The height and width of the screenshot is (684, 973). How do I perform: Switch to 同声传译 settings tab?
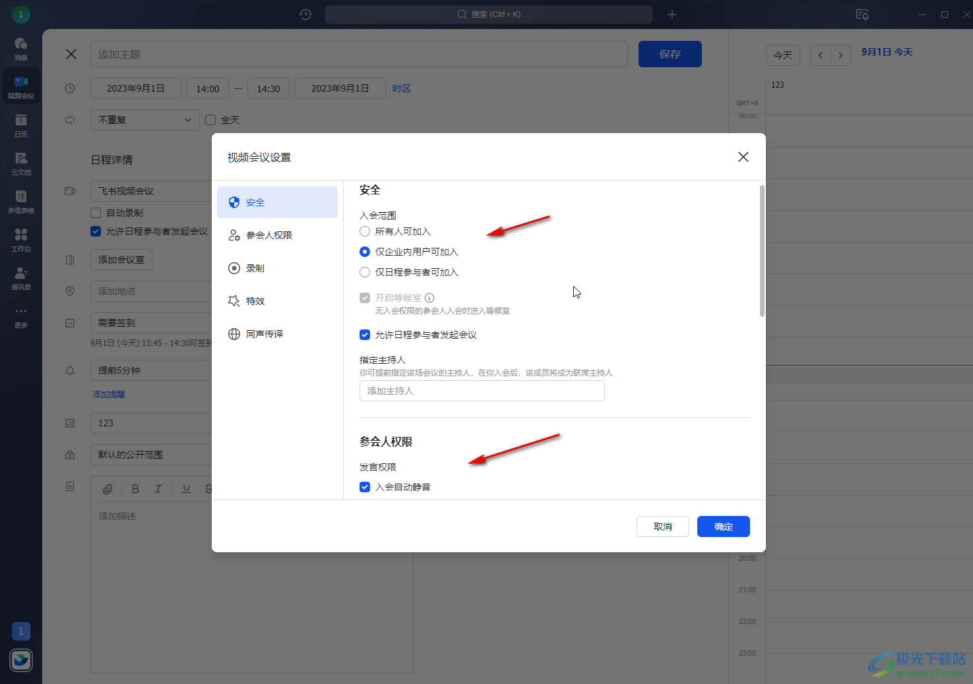277,334
